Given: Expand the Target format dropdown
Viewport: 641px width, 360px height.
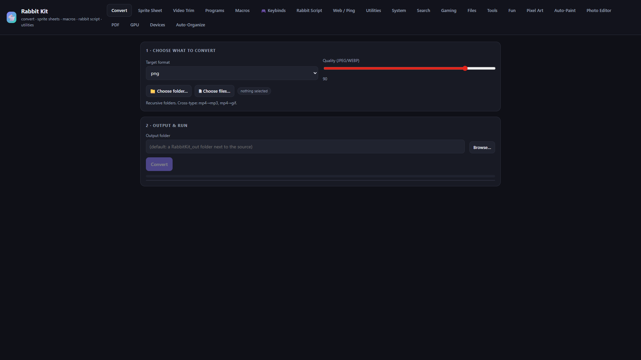Looking at the screenshot, I should pyautogui.click(x=232, y=73).
